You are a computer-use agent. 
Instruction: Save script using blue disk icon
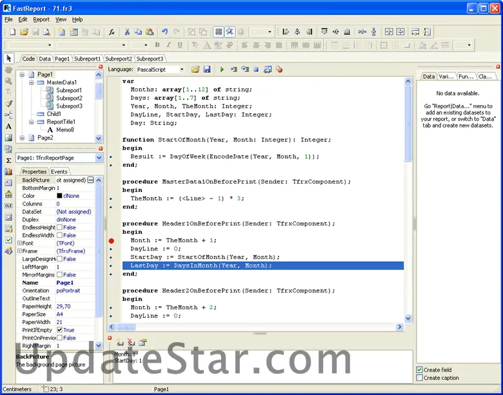coord(207,69)
